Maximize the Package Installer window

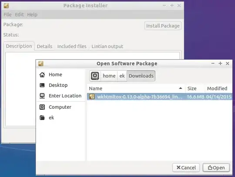[172, 6]
